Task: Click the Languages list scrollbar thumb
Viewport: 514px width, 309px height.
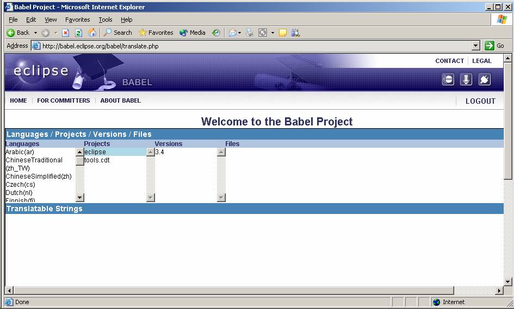Action: [79, 161]
